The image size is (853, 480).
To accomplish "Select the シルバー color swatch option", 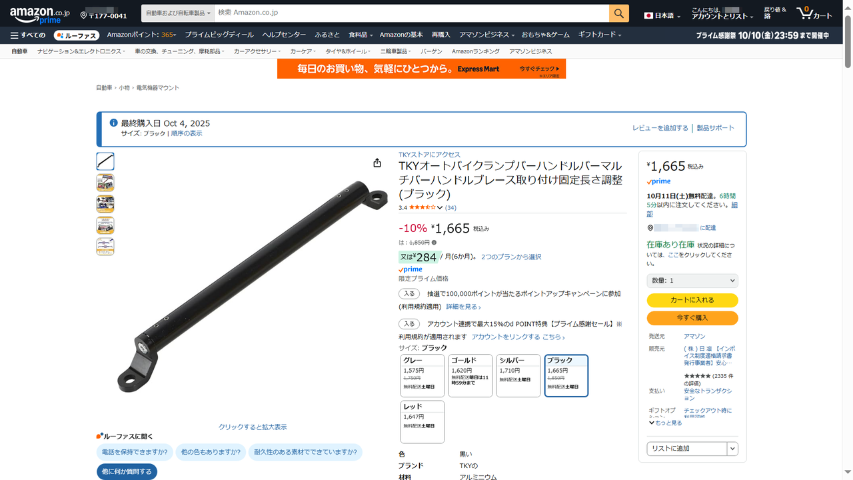I will [518, 376].
